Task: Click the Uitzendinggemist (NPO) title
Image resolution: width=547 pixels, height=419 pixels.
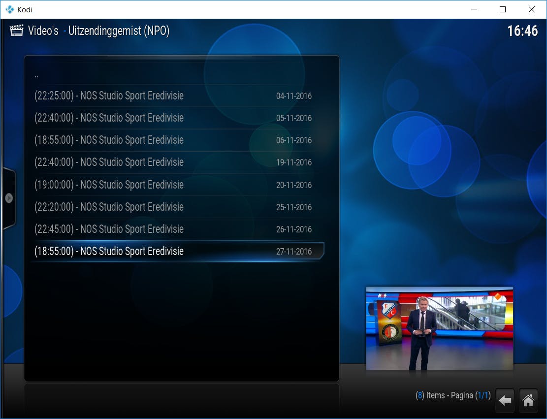Action: click(119, 31)
